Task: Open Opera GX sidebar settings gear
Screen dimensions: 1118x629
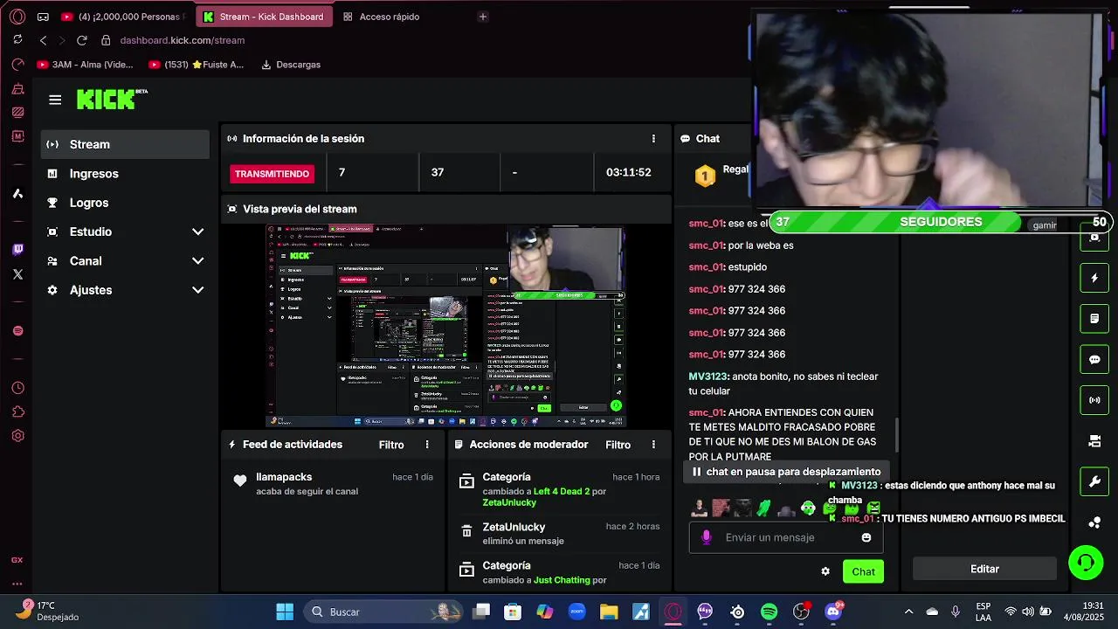Action: tap(17, 435)
